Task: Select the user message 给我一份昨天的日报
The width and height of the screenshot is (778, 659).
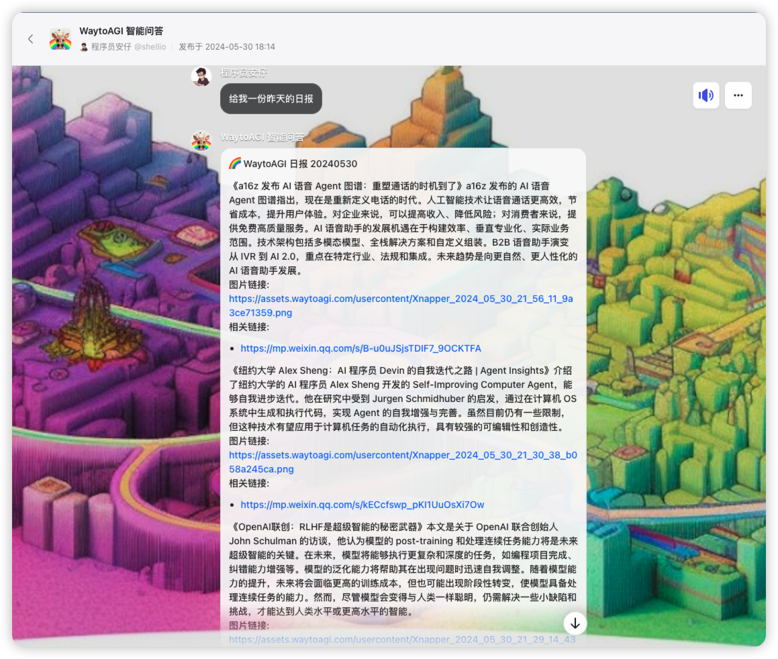Action: tap(271, 99)
